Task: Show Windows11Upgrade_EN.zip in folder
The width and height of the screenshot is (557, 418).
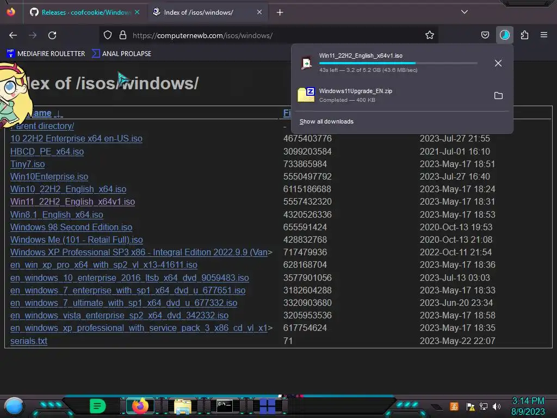Action: pos(498,96)
